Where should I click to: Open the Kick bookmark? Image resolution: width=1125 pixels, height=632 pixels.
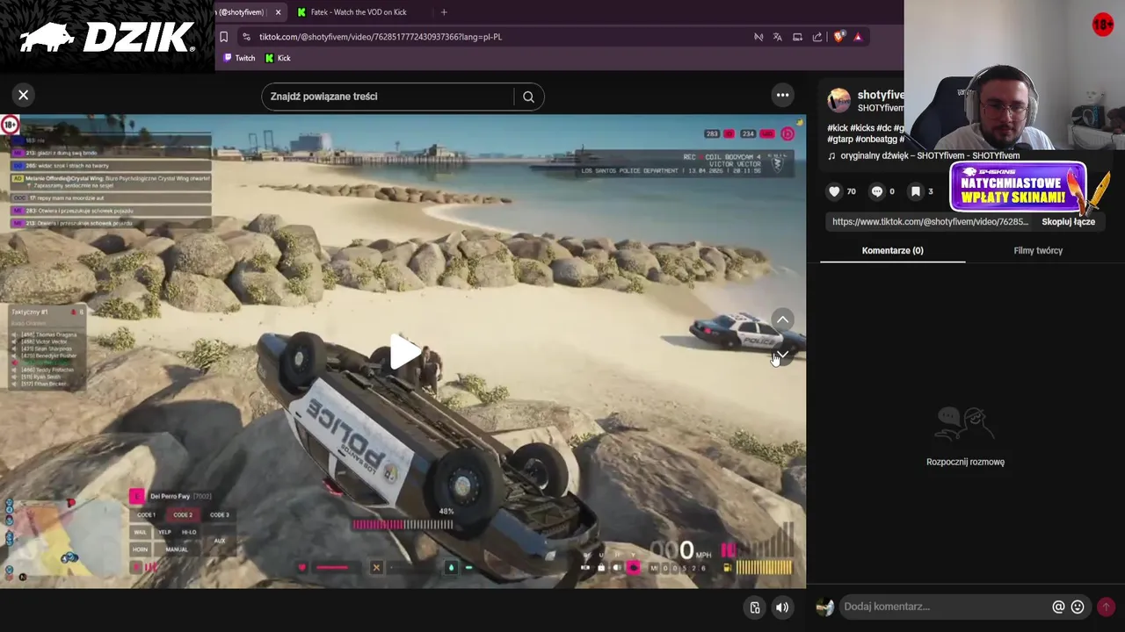tap(278, 58)
